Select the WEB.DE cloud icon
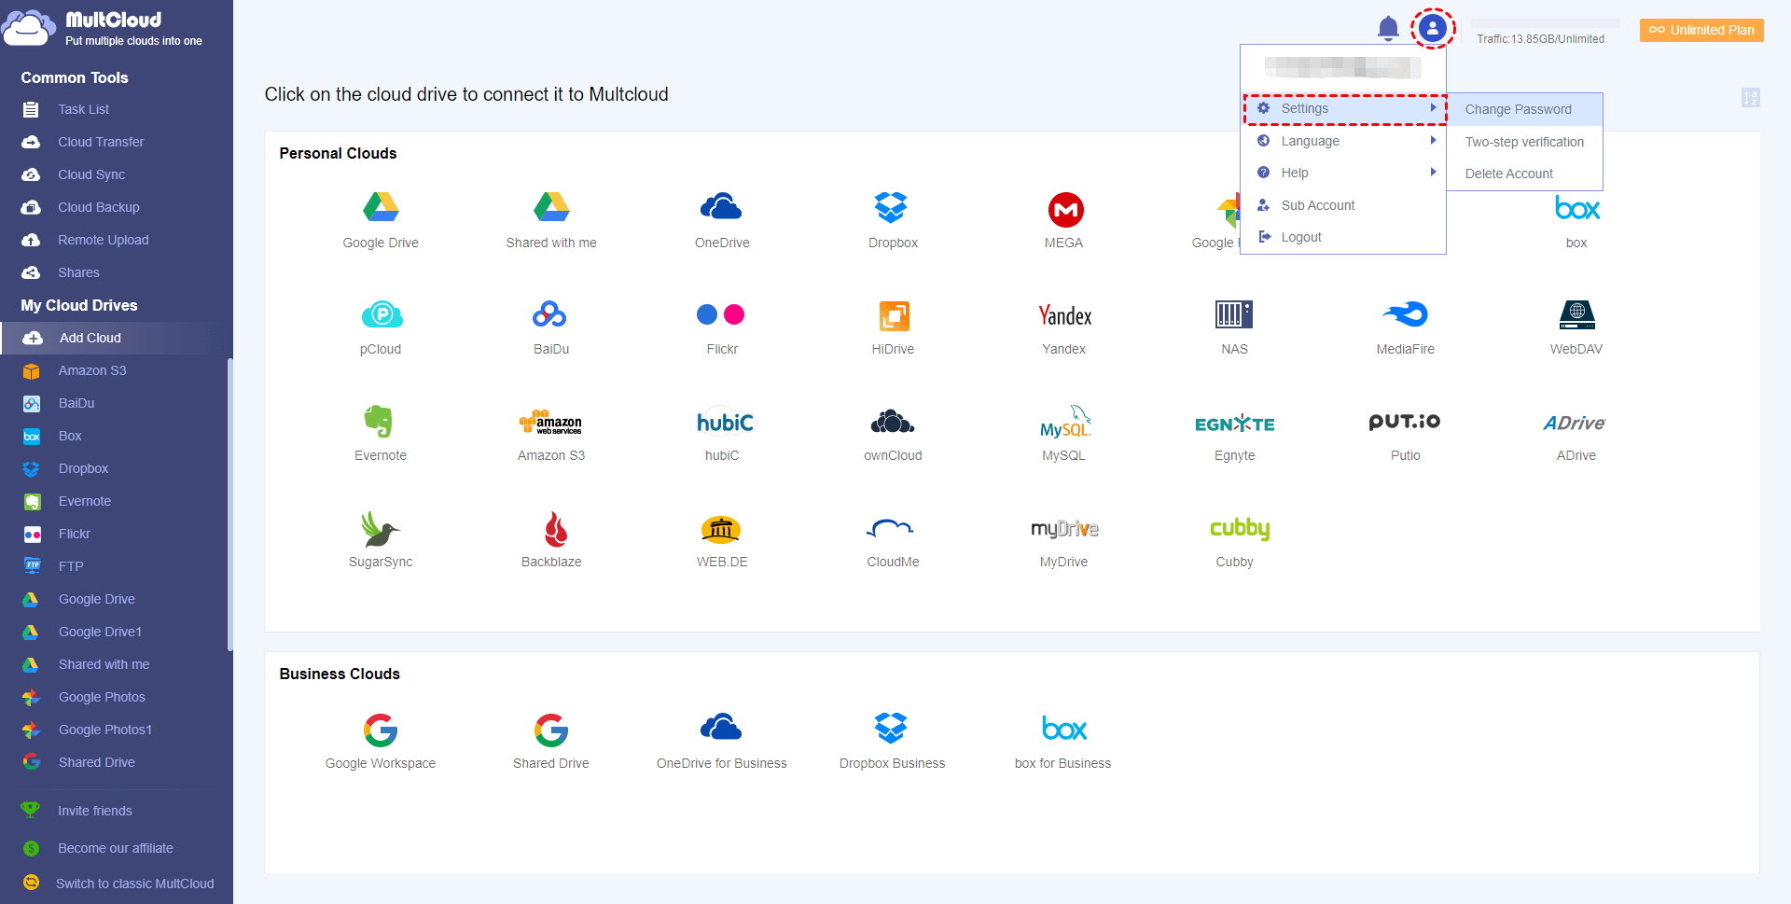Screen dimensions: 1791x904 tap(721, 530)
